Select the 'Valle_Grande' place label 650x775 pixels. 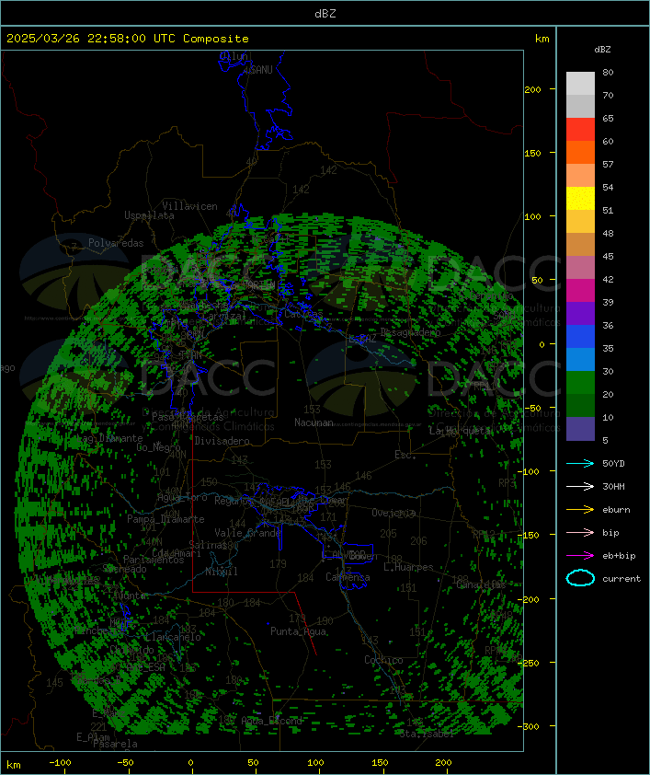coord(248,533)
